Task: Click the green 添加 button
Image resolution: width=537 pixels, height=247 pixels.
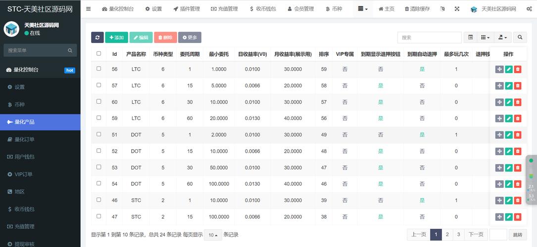Action: [x=116, y=38]
